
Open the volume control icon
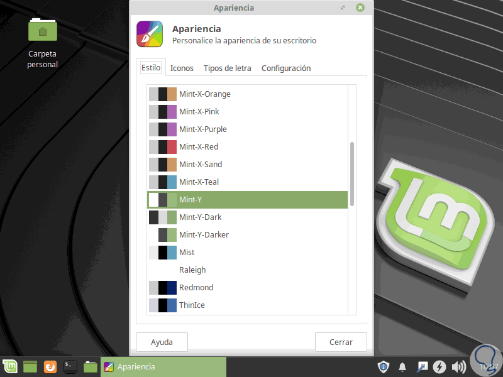(457, 366)
